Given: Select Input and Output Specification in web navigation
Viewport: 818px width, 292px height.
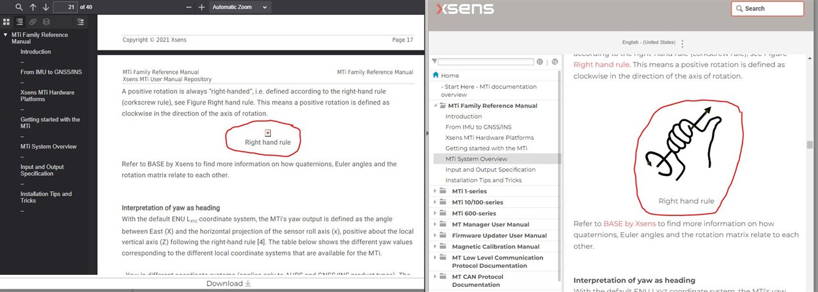Looking at the screenshot, I should click(x=490, y=170).
